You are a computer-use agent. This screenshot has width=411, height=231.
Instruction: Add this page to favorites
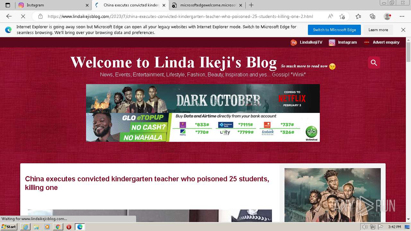342,16
